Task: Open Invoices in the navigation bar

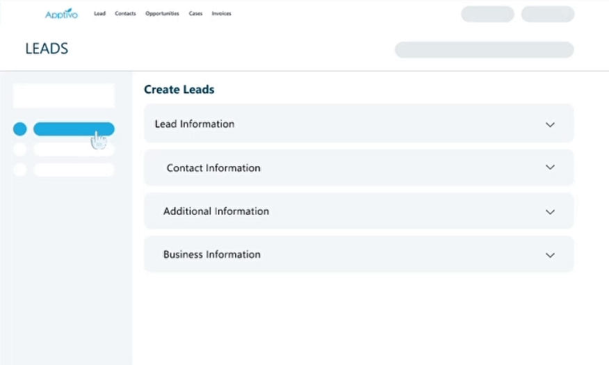Action: click(x=220, y=14)
